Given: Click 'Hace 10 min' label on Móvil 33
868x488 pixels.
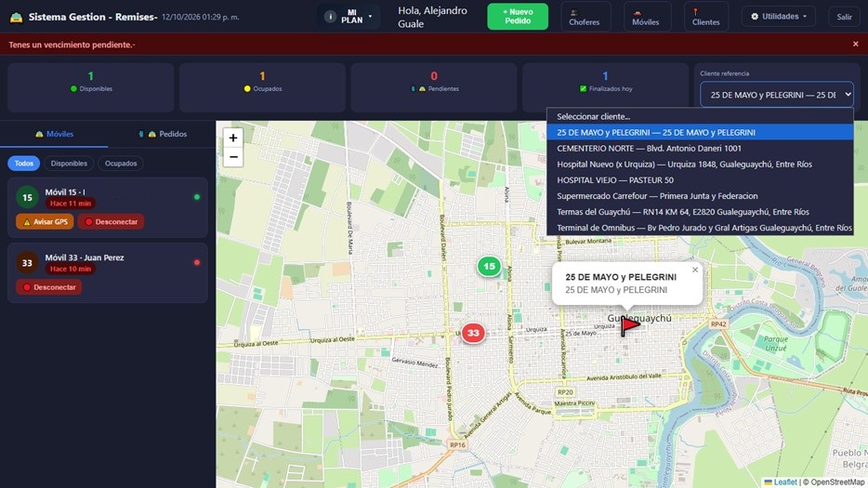Looking at the screenshot, I should click(x=71, y=269).
